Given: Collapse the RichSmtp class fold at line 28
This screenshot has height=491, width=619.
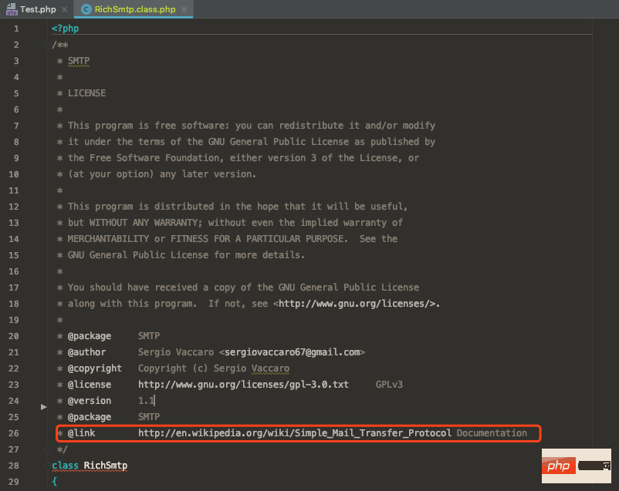Looking at the screenshot, I should pyautogui.click(x=47, y=466).
